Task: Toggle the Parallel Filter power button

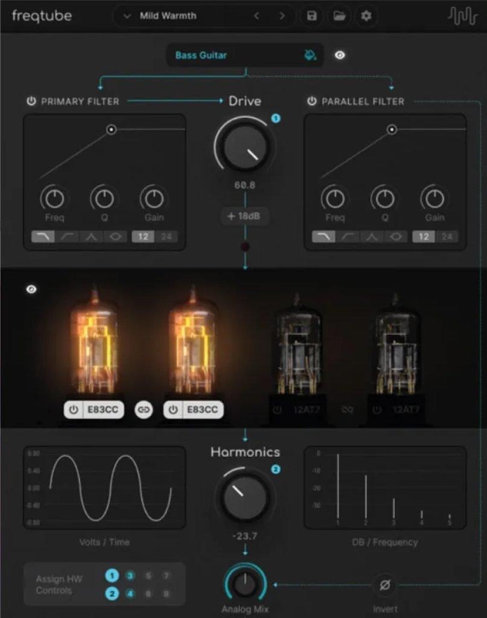Action: pos(311,101)
